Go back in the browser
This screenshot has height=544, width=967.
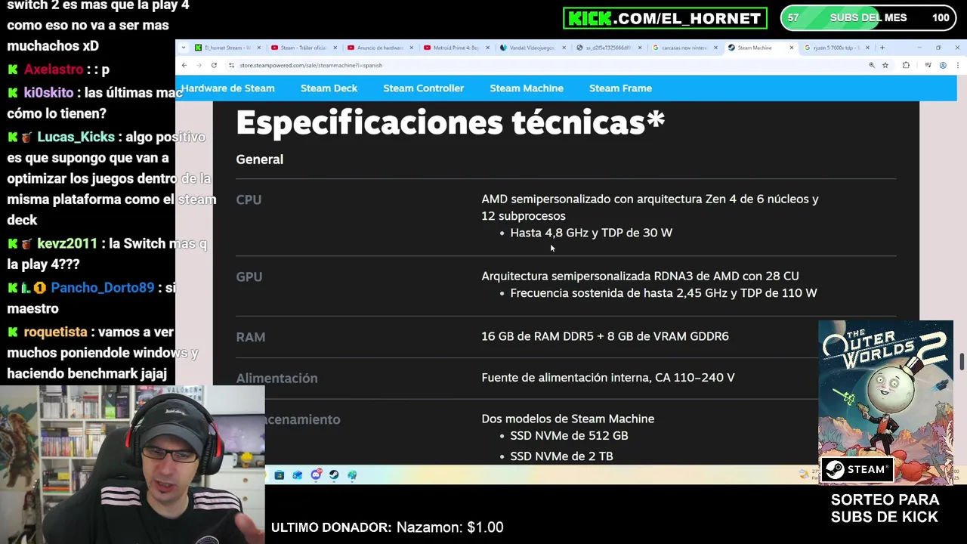184,65
